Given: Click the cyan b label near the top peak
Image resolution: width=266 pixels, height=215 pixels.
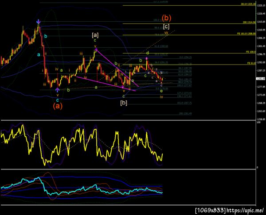Looking at the screenshot, I should pyautogui.click(x=46, y=36).
